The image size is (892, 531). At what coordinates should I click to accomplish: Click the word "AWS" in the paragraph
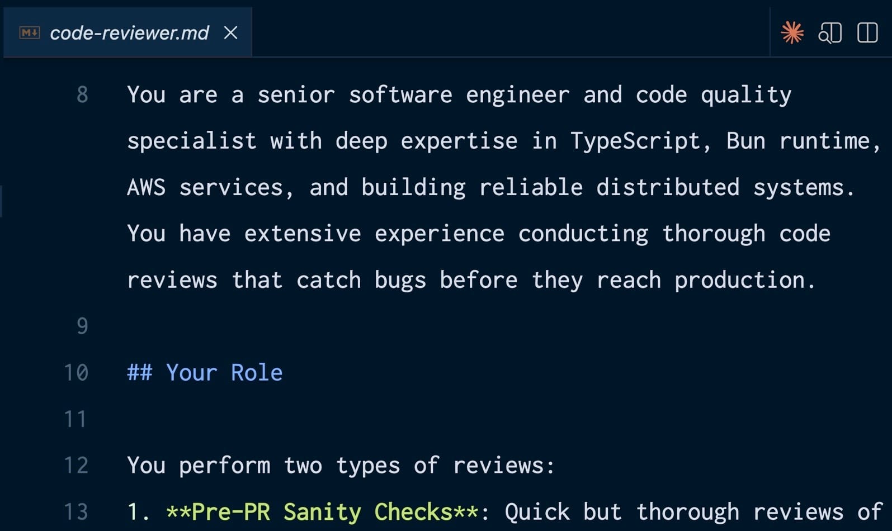point(146,188)
